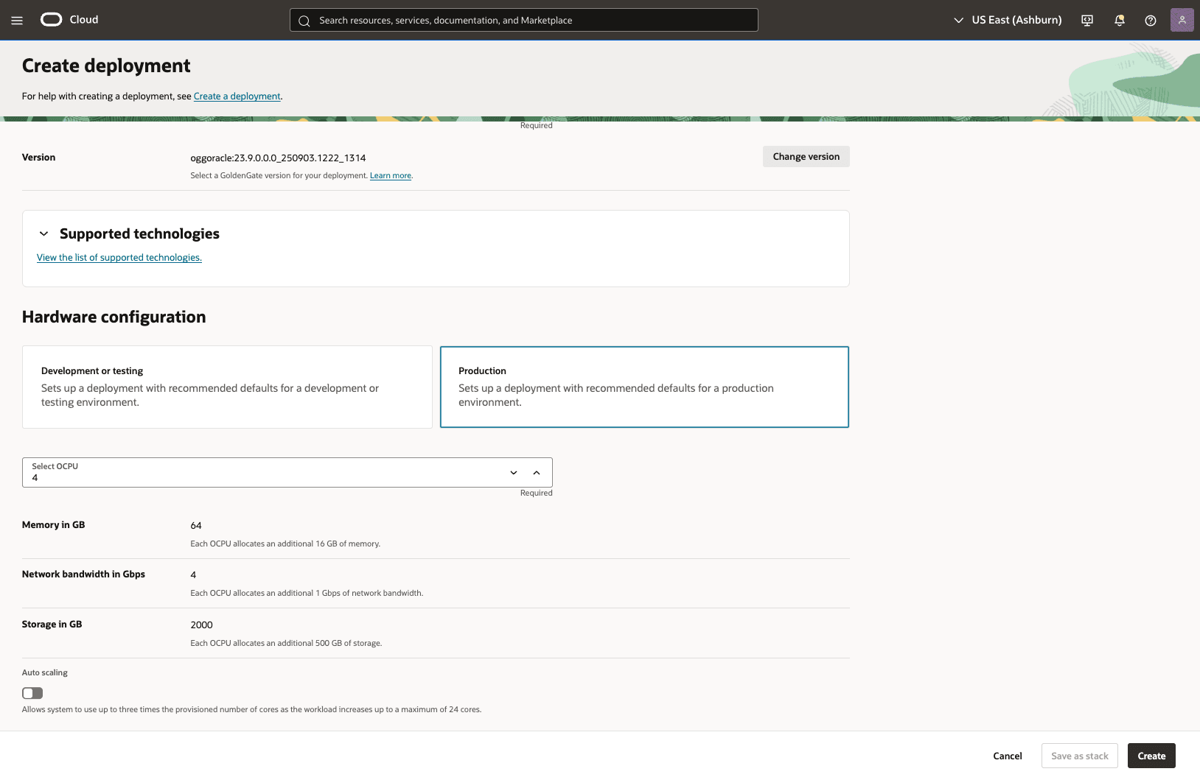Click the search magnifier icon

pyautogui.click(x=304, y=20)
